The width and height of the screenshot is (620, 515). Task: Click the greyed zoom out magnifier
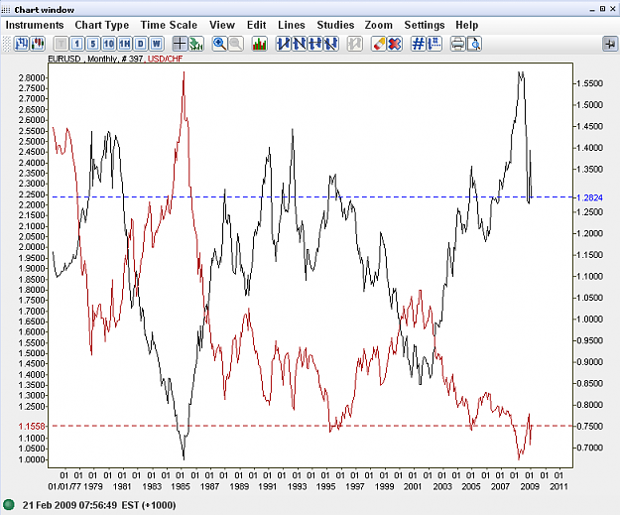(x=236, y=44)
